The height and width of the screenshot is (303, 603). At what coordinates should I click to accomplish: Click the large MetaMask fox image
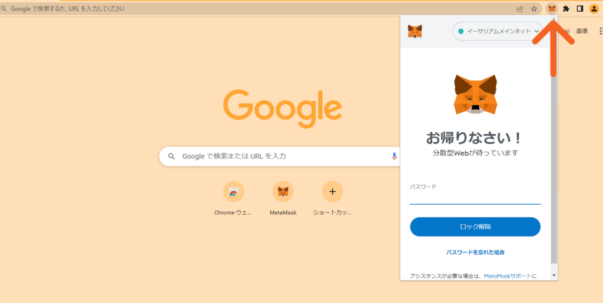(475, 95)
